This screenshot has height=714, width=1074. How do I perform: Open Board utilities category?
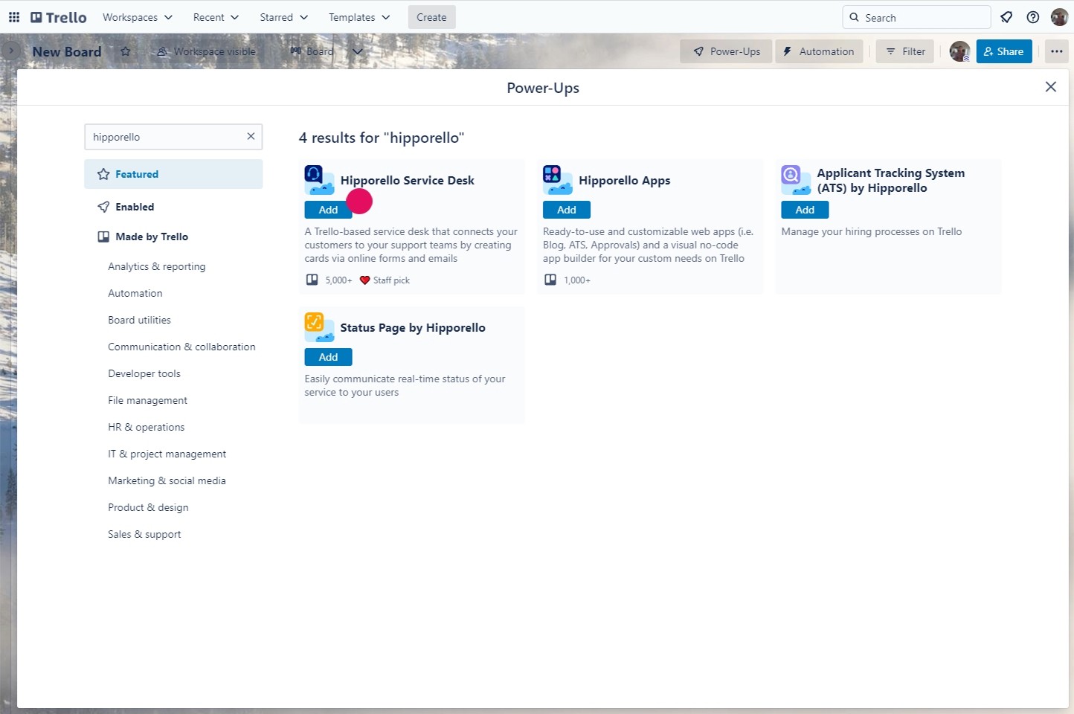pos(139,320)
